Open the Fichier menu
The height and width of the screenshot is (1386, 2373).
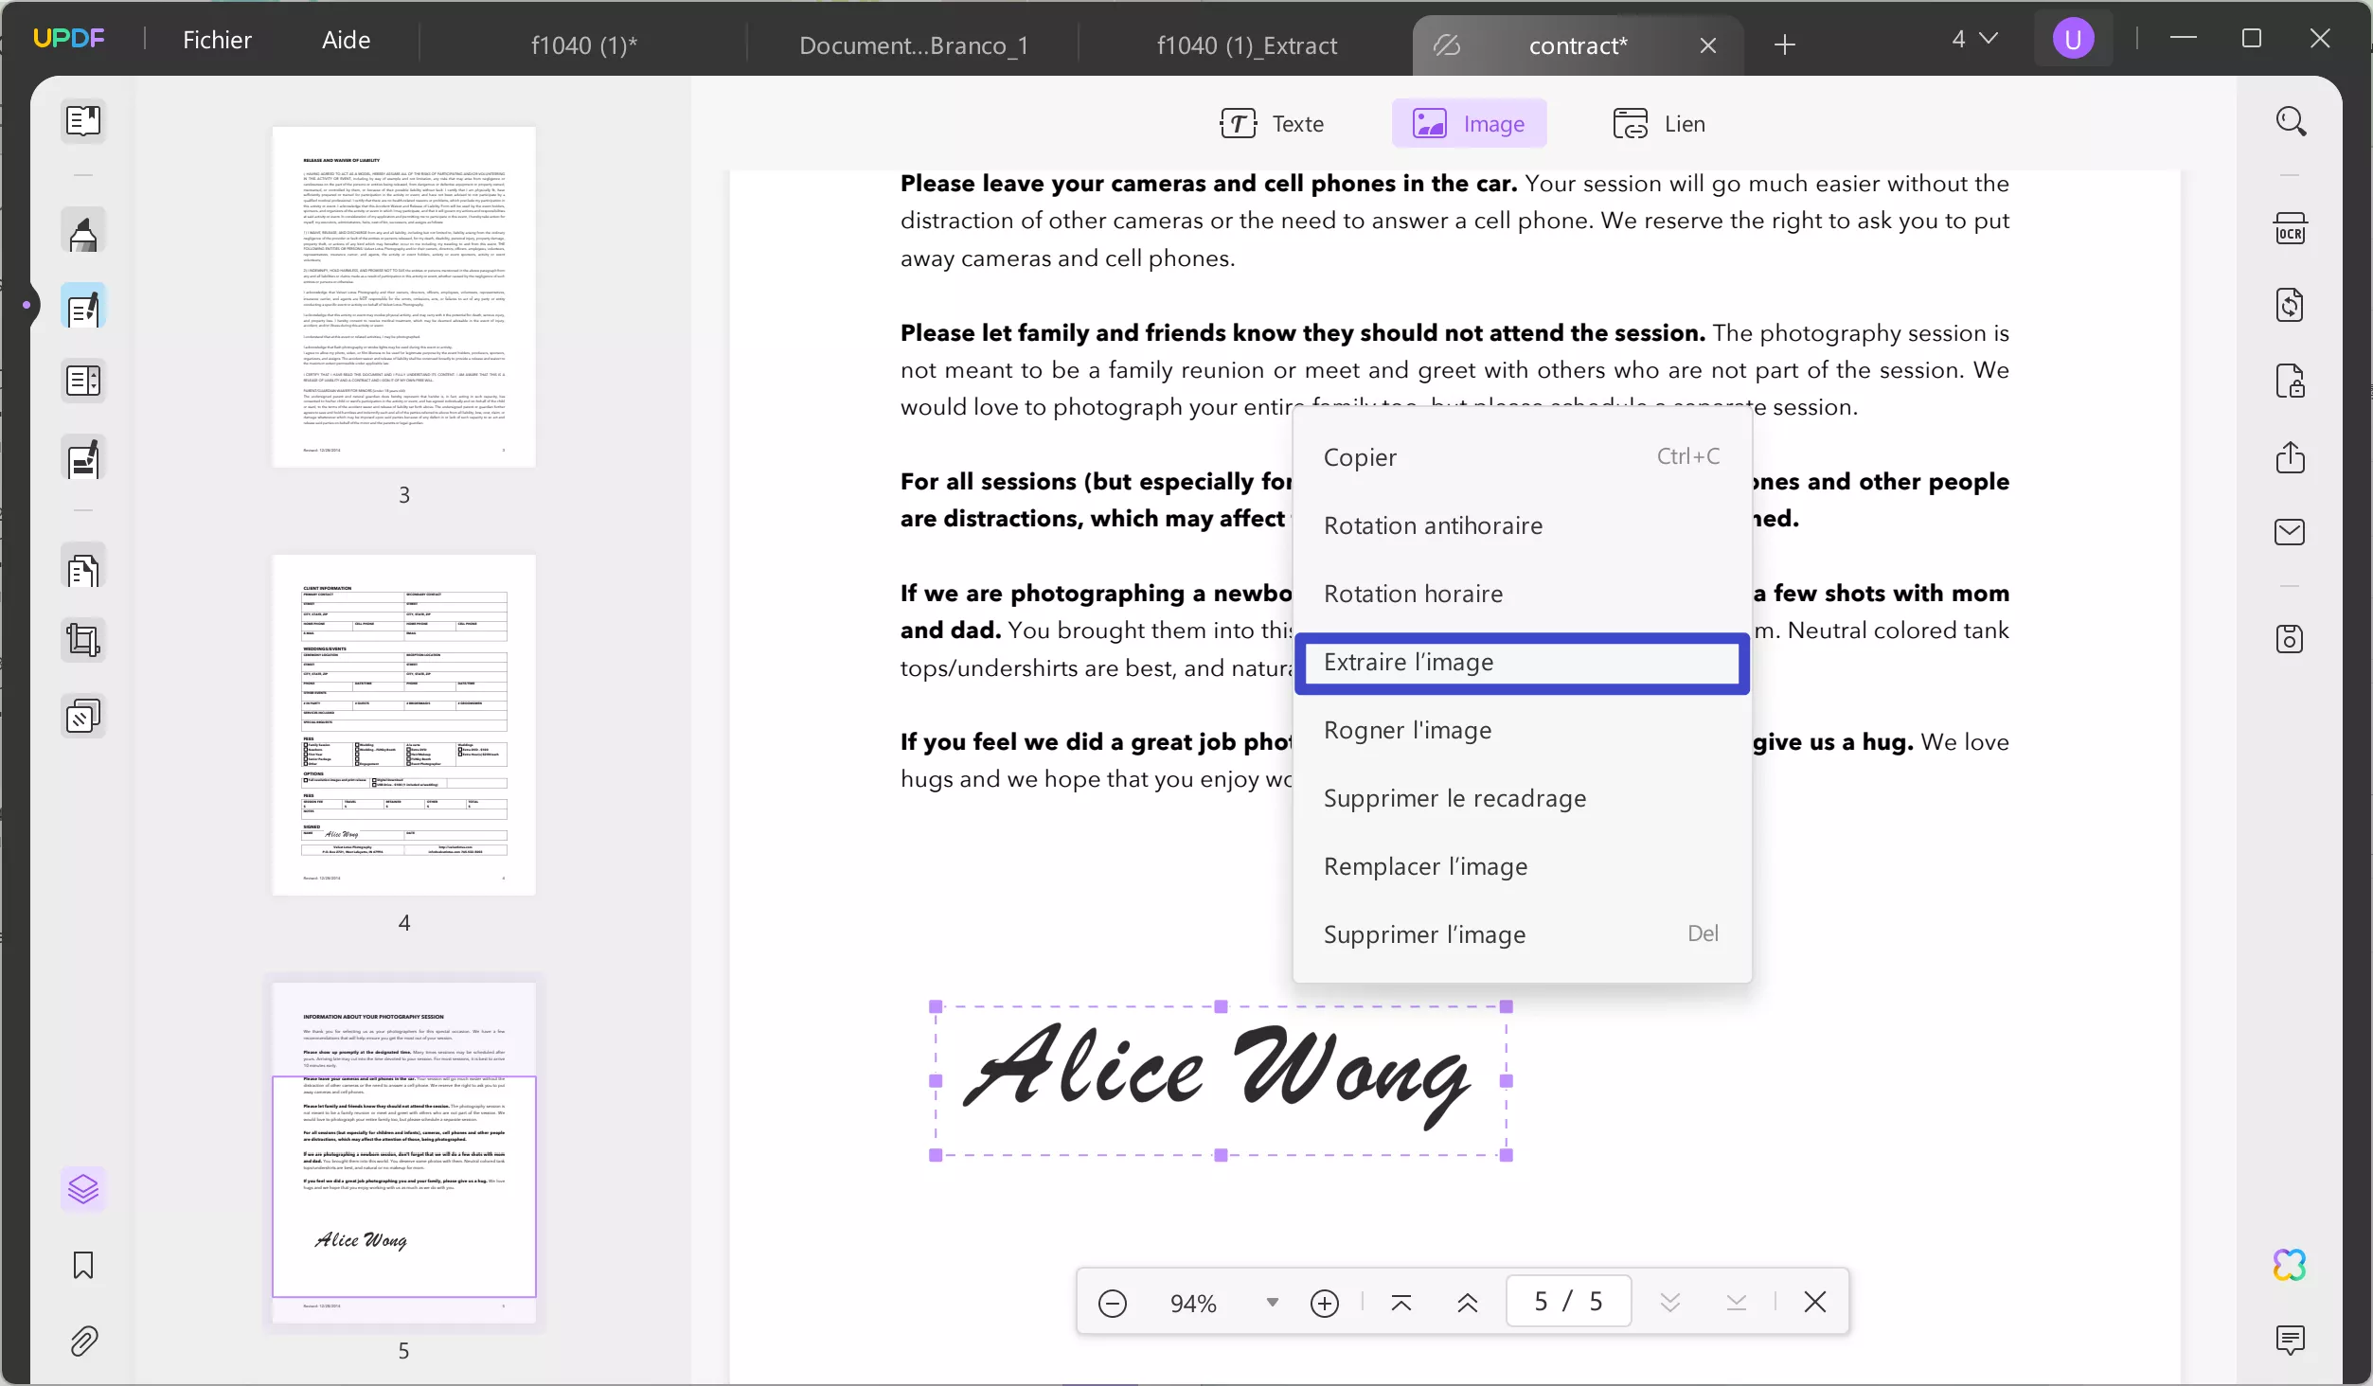click(217, 40)
